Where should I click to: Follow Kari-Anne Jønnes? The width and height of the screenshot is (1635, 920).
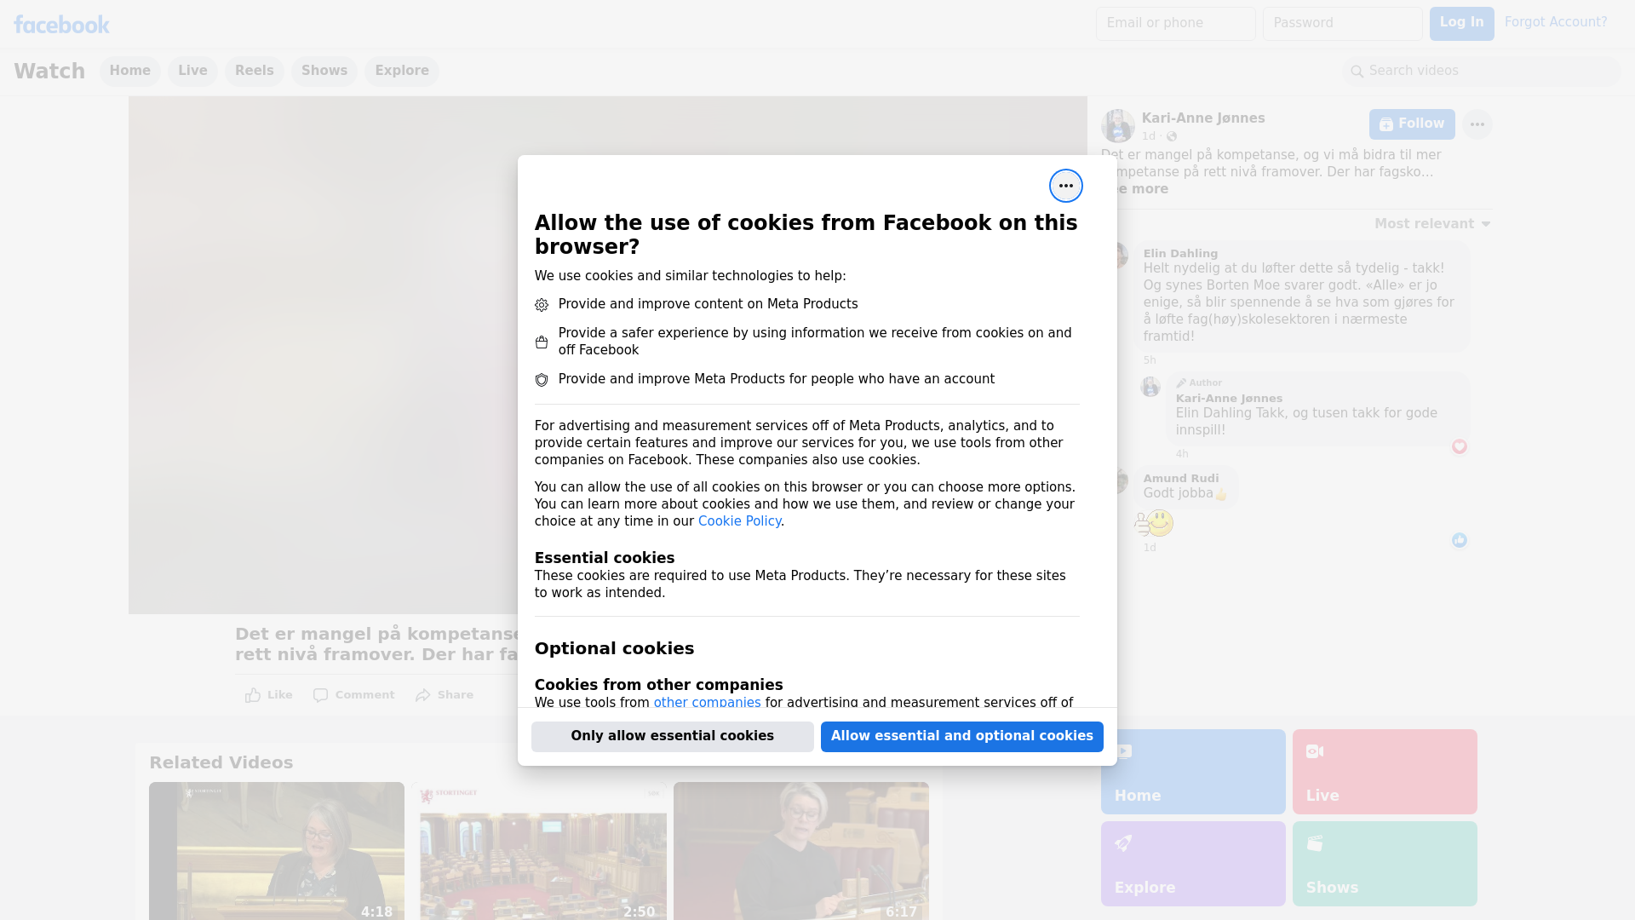click(x=1412, y=124)
